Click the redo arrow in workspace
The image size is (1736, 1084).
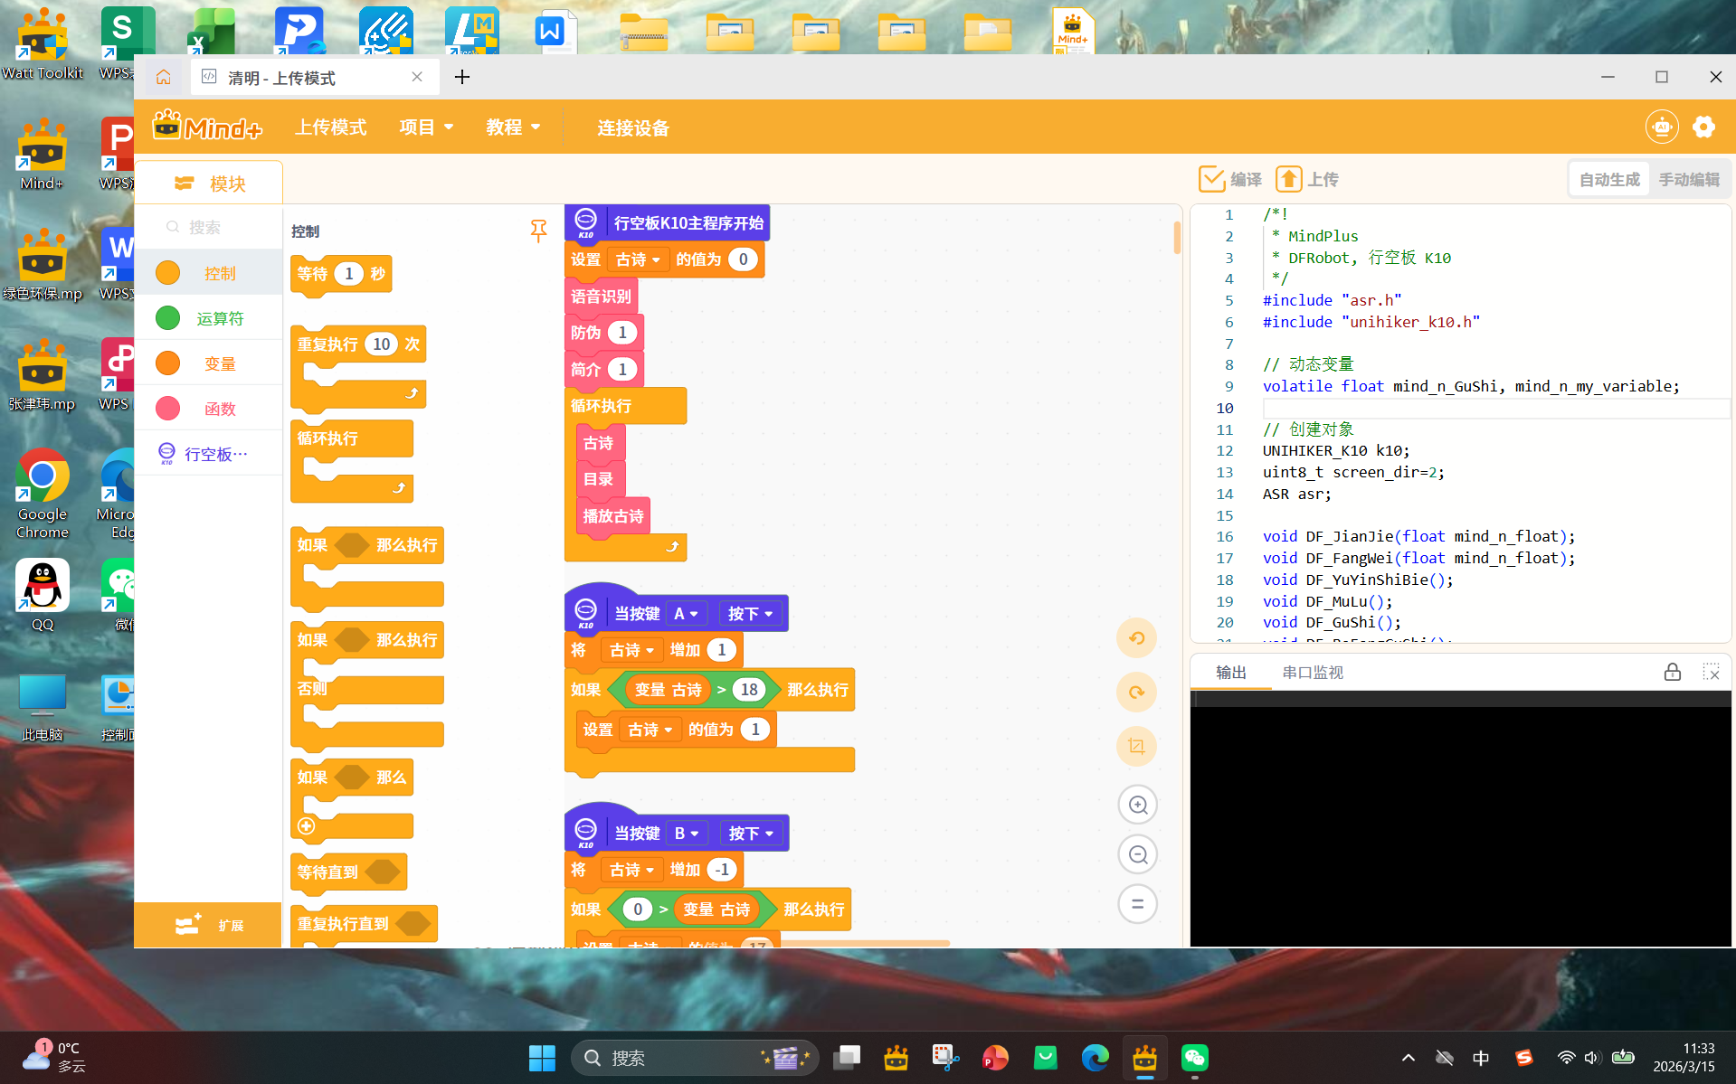pyautogui.click(x=1137, y=693)
